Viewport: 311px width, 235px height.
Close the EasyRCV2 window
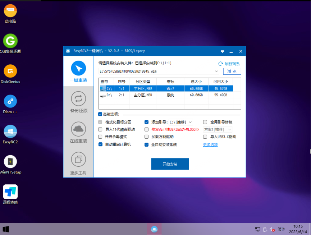(x=241, y=51)
